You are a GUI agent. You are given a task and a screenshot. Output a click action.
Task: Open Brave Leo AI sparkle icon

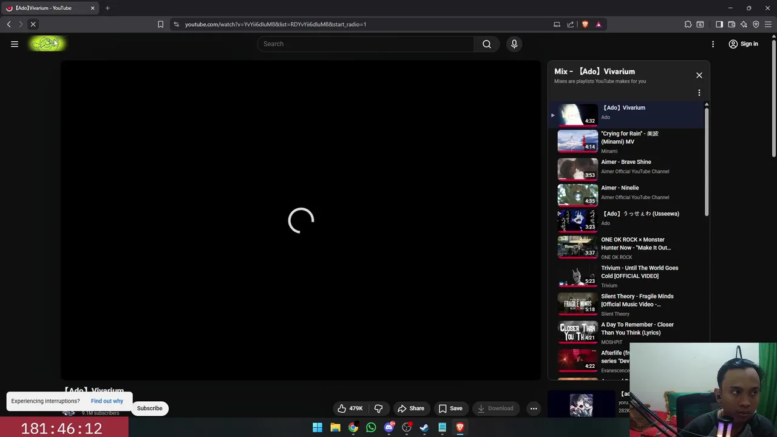[x=744, y=24]
